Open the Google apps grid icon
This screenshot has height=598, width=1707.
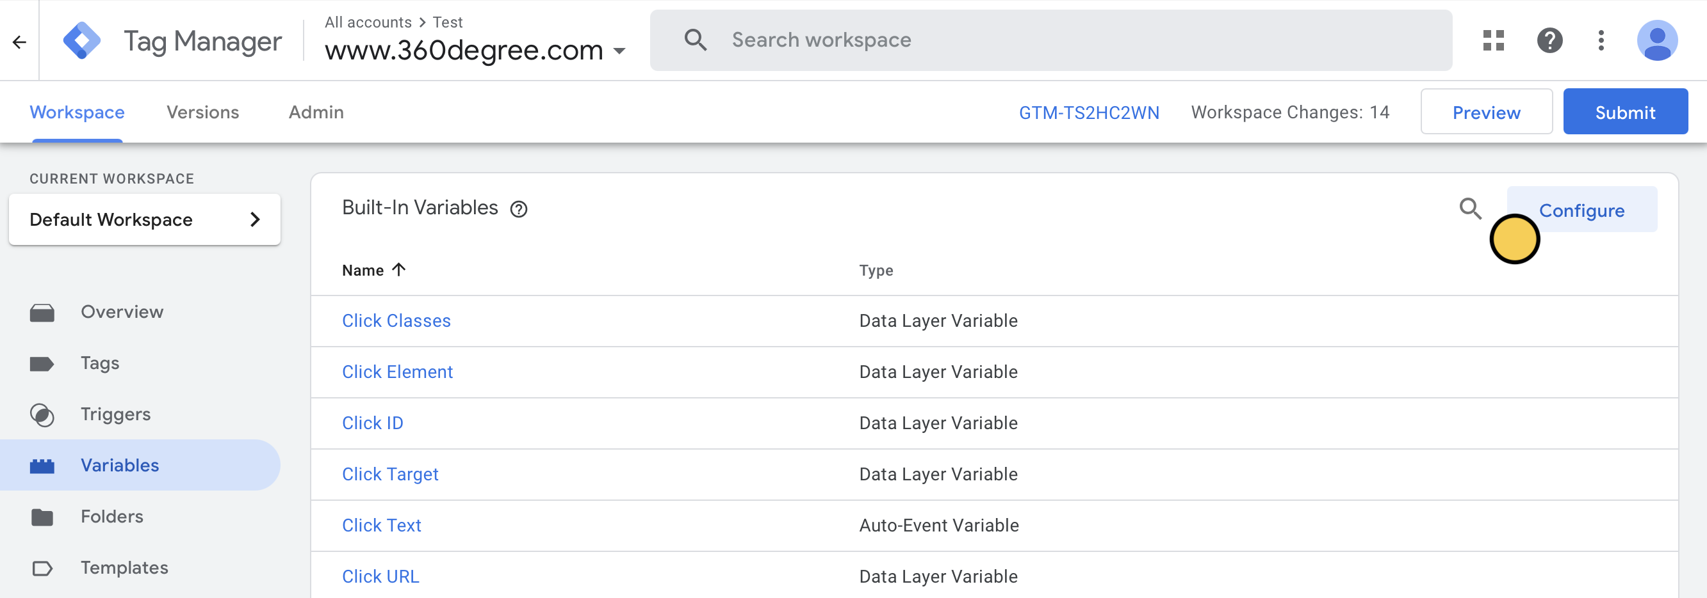pyautogui.click(x=1493, y=40)
